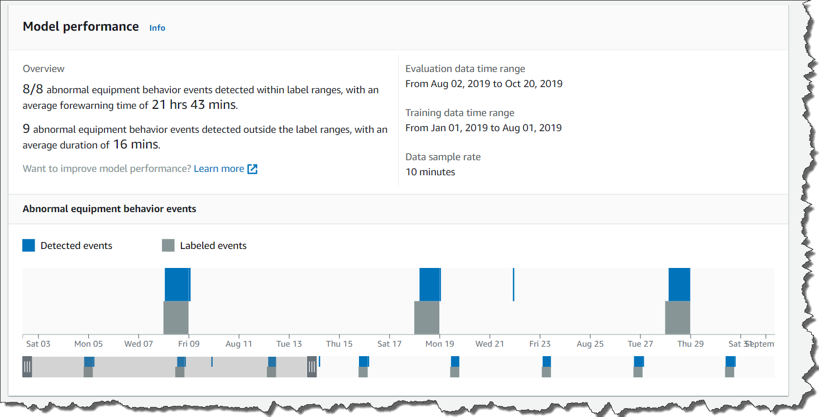Select the blue detected event bar near Mon 19
The image size is (819, 417).
tap(430, 284)
